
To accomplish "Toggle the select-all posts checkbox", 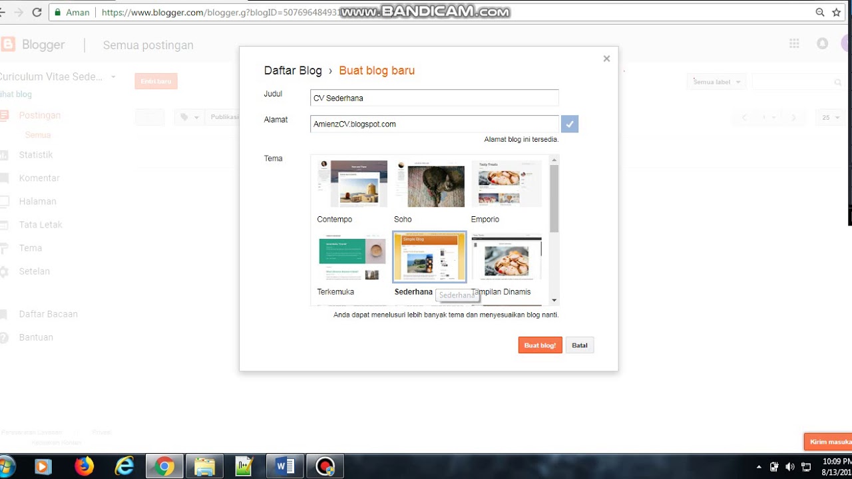I will click(x=150, y=117).
